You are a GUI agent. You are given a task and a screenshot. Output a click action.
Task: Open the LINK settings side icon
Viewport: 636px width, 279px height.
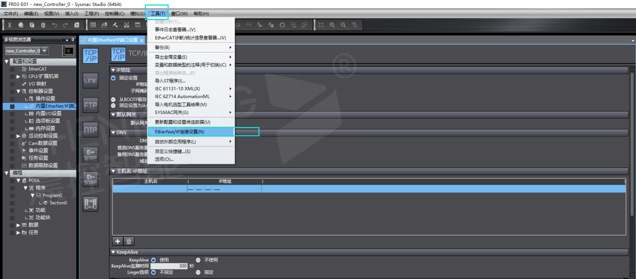91,80
